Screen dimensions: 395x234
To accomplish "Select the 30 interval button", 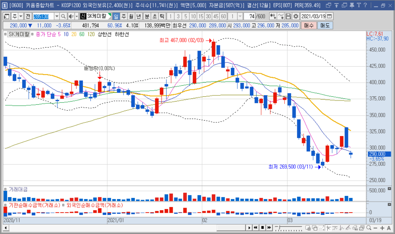I will [208, 16].
